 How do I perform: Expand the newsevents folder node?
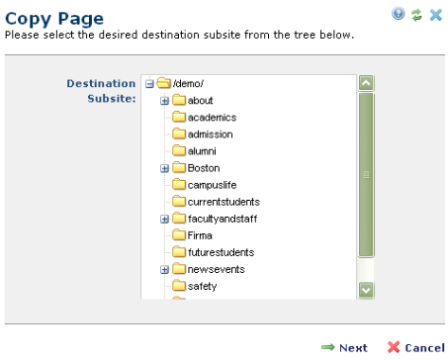(x=164, y=270)
